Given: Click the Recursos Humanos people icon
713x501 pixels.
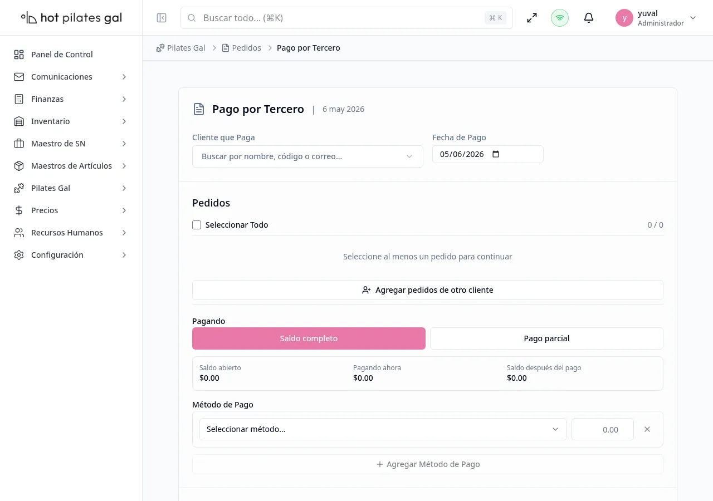Looking at the screenshot, I should coord(19,233).
